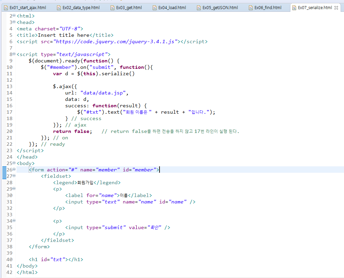Close the Ex07_serialize.html tab
The height and width of the screenshot is (278, 344).
336,8
